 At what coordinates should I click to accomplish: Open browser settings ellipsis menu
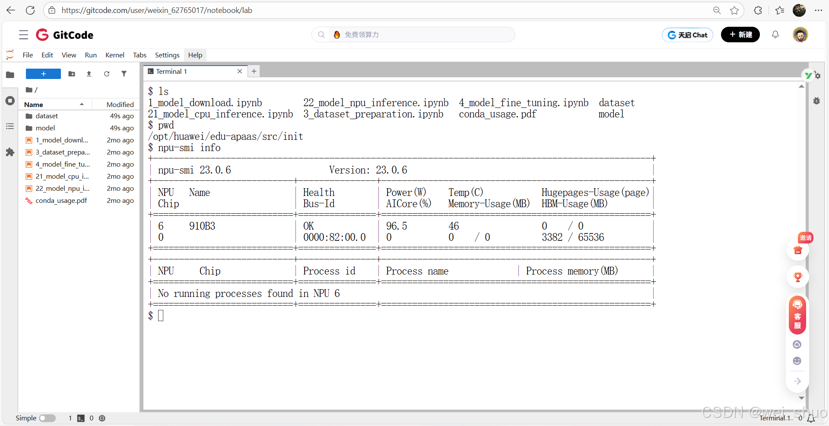tap(819, 10)
